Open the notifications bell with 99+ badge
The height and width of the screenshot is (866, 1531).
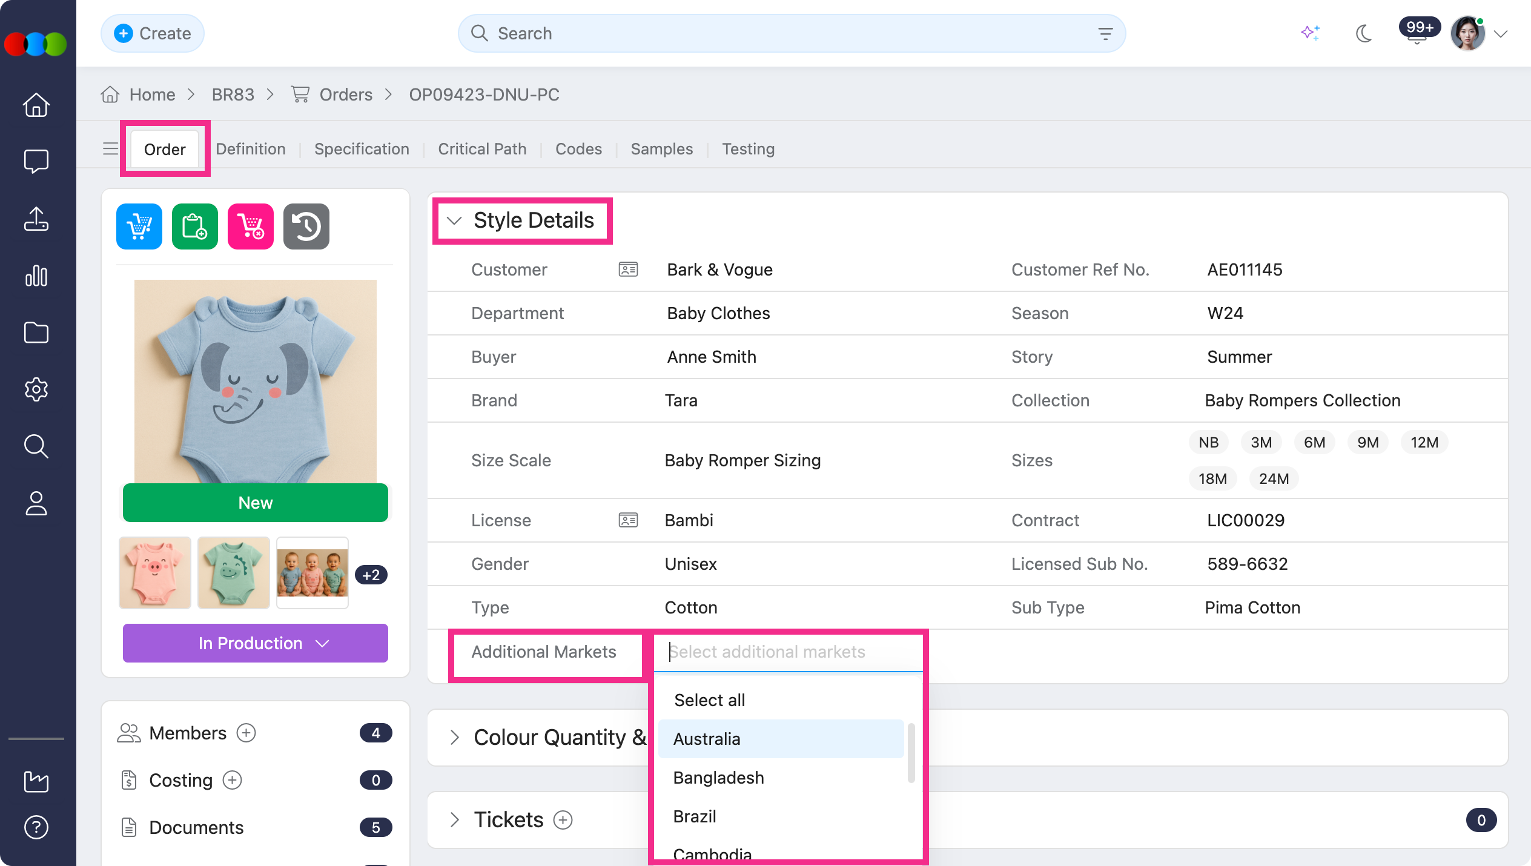click(1417, 33)
